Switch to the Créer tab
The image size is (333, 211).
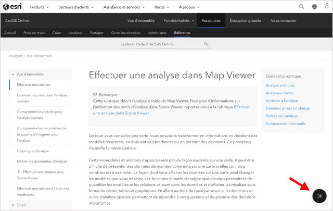pos(57,33)
